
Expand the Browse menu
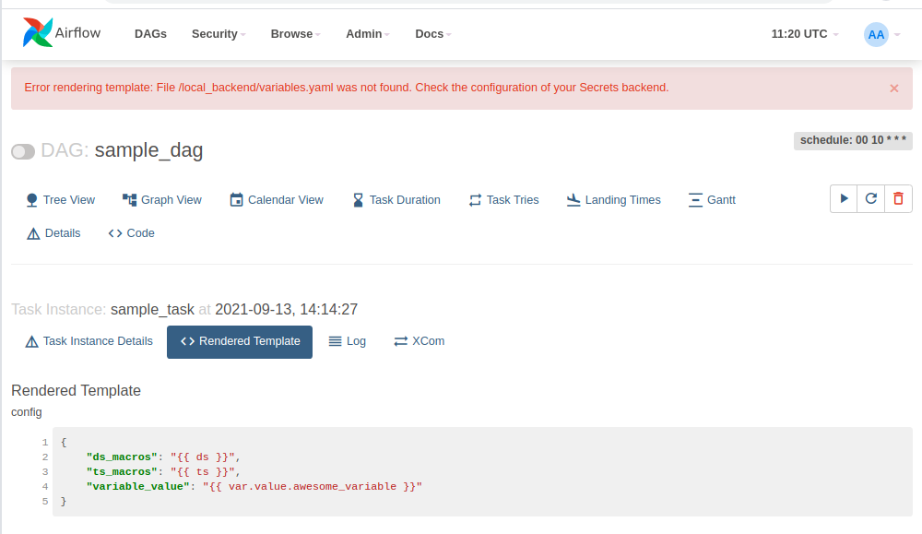[295, 34]
